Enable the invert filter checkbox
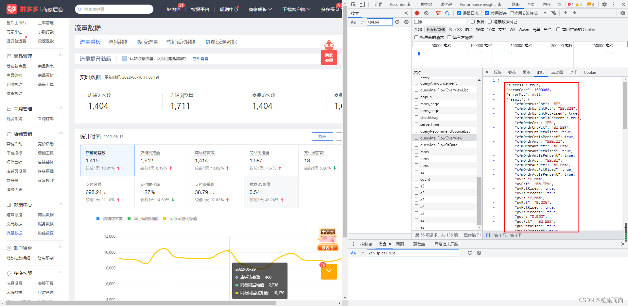Image resolution: width=628 pixels, height=306 pixels. [473, 22]
